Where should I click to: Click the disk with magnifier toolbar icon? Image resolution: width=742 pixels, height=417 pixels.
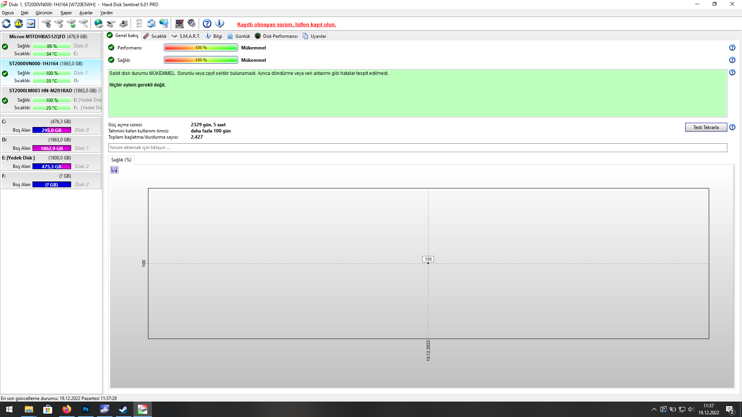83,24
